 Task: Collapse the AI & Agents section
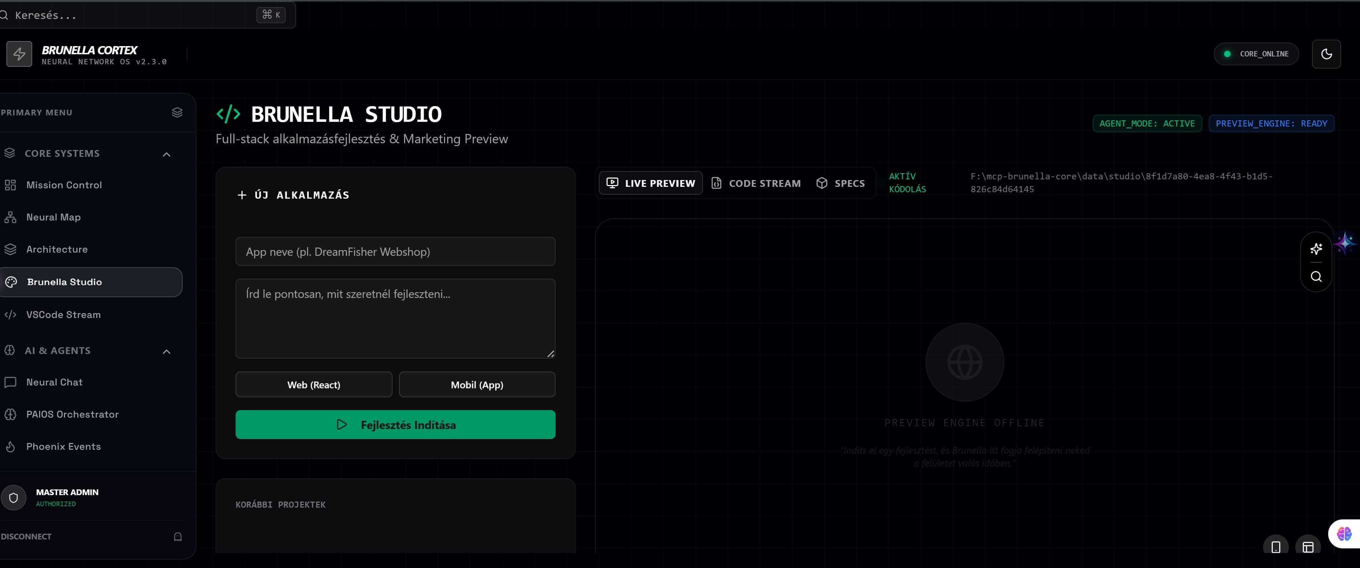pos(166,351)
